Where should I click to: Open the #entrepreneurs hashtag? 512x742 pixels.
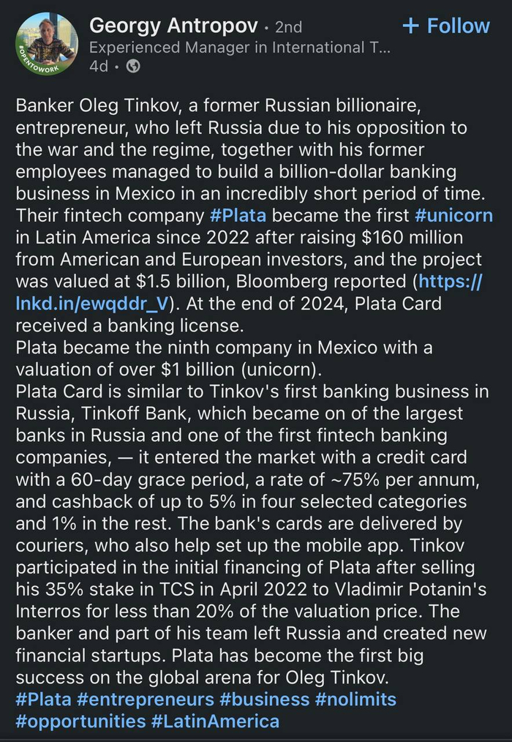click(x=146, y=700)
